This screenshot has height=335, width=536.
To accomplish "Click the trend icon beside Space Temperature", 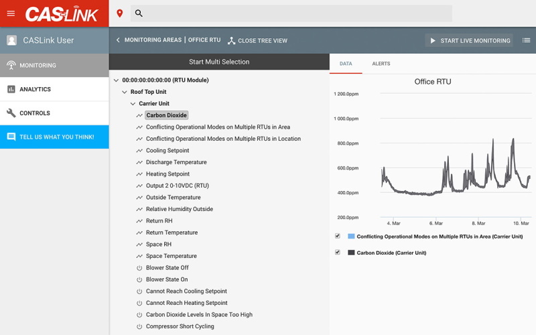I will [x=139, y=256].
